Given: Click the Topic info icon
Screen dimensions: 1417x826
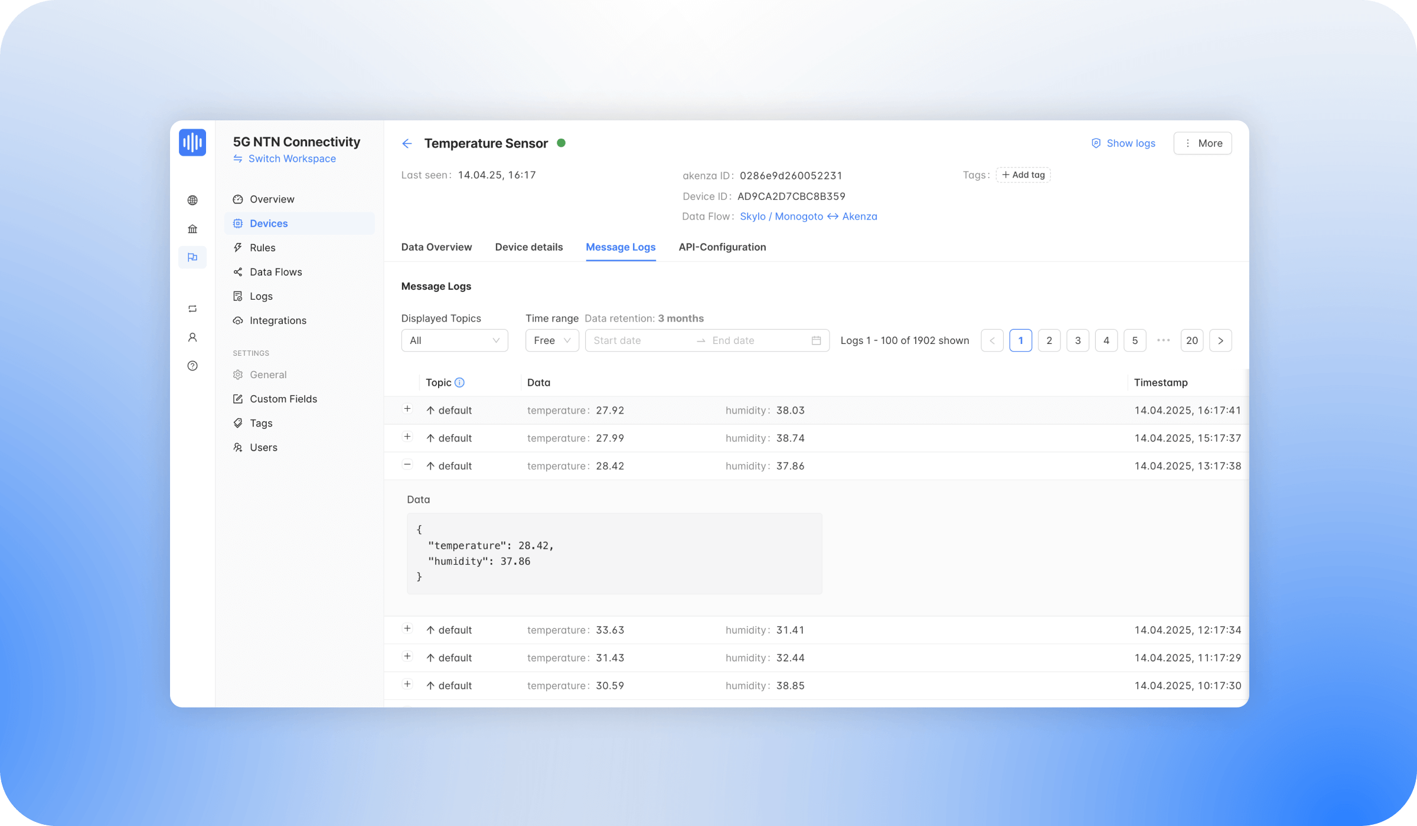Looking at the screenshot, I should tap(459, 382).
